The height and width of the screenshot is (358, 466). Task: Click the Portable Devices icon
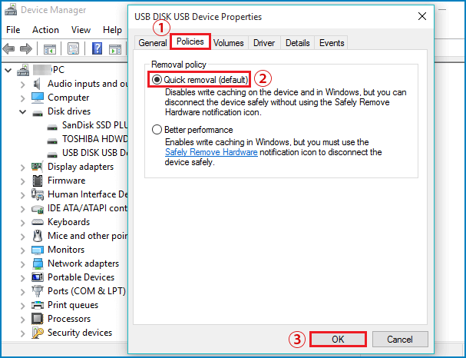(x=38, y=277)
